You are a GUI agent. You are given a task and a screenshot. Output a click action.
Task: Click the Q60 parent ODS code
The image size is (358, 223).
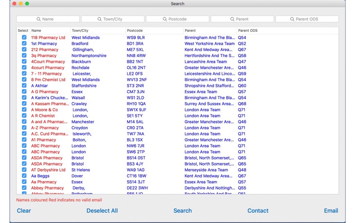tap(242, 86)
